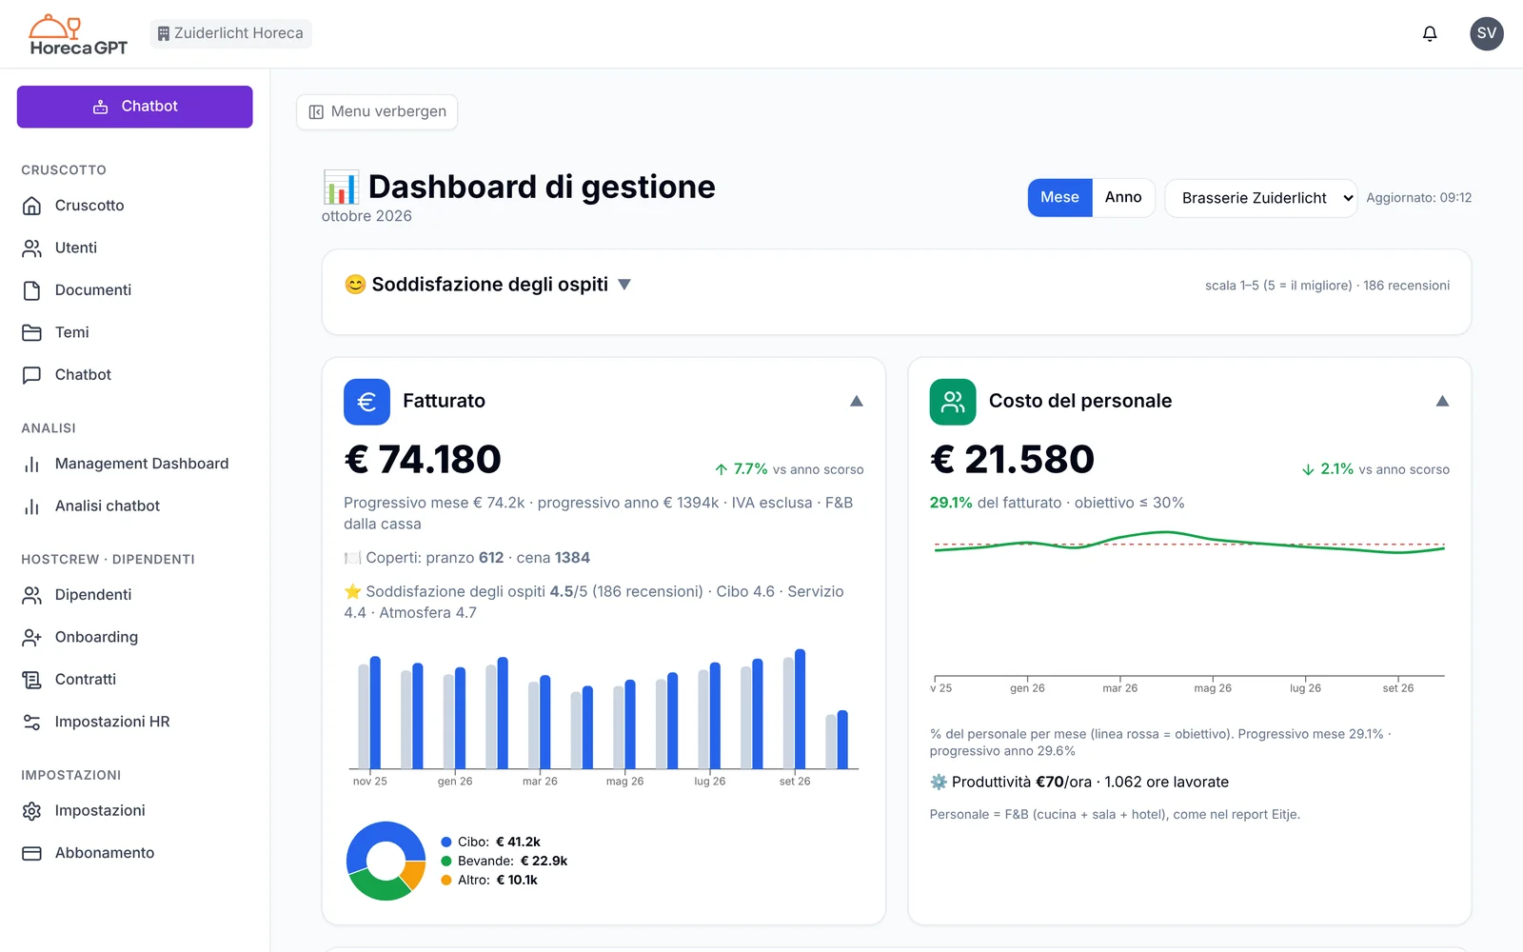Collapse the Fatturato card
1523x952 pixels.
click(x=857, y=401)
